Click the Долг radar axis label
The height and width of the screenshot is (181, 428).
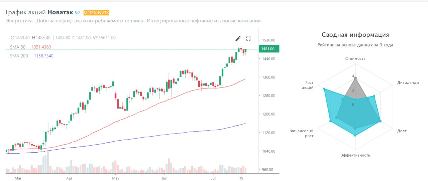tap(402, 131)
